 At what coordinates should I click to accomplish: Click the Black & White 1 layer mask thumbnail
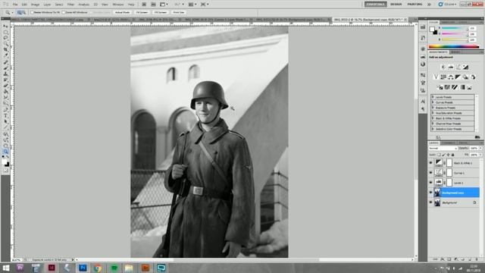click(449, 163)
